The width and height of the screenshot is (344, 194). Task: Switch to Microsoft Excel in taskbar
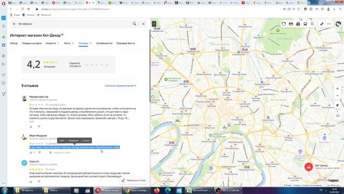click(199, 190)
